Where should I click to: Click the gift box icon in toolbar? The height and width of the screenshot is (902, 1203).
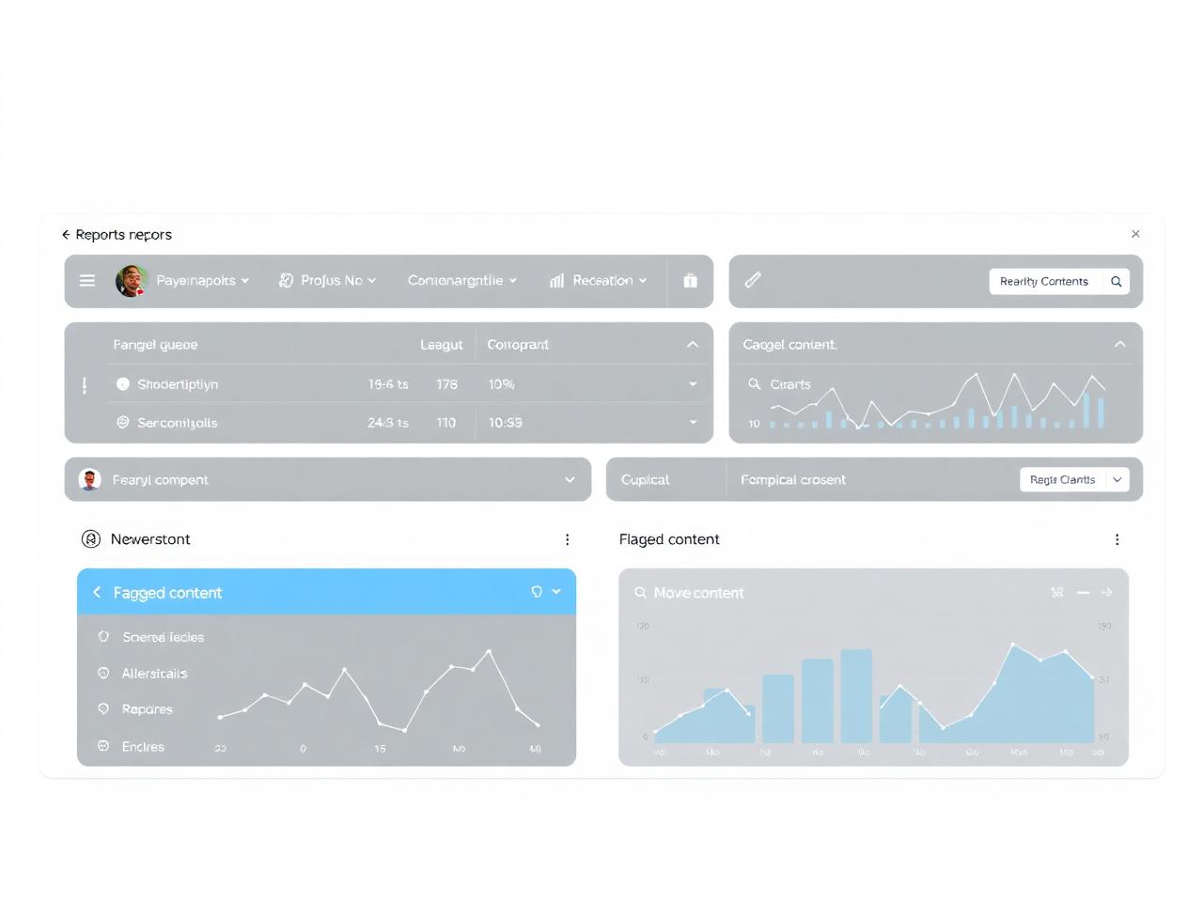(691, 281)
